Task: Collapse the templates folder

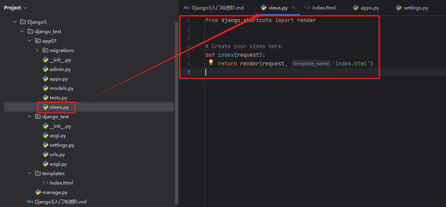Action: [x=30, y=173]
